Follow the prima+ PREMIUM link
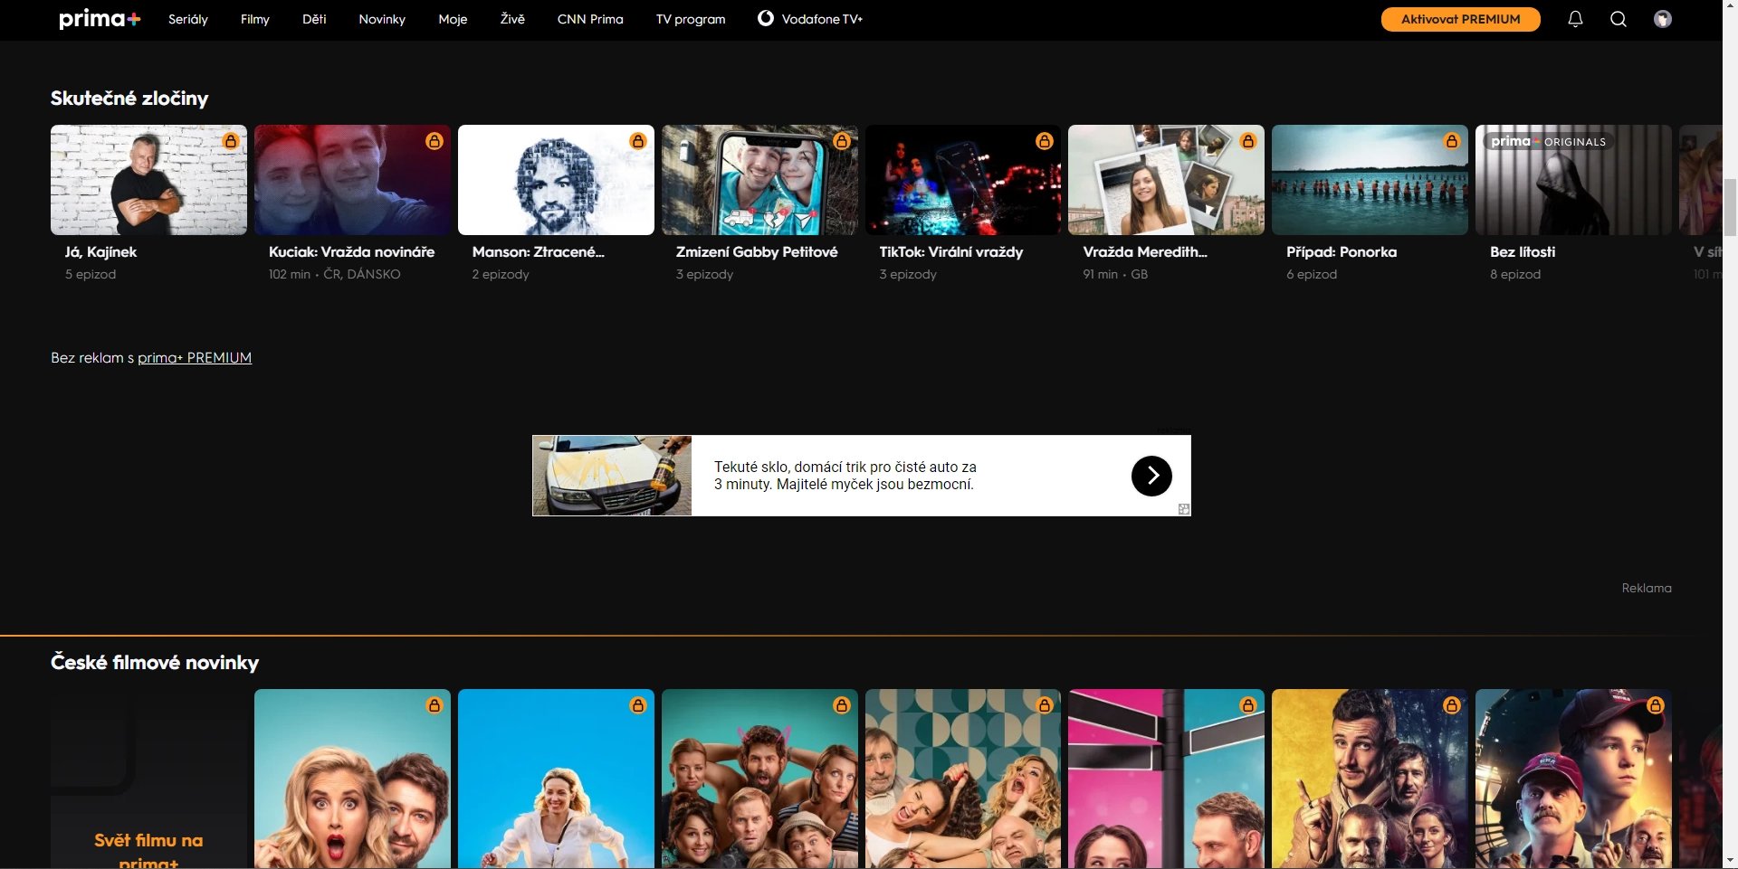Viewport: 1738px width, 869px height. tap(195, 358)
